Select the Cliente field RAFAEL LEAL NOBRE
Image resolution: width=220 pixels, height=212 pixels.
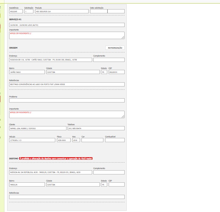[38, 129]
